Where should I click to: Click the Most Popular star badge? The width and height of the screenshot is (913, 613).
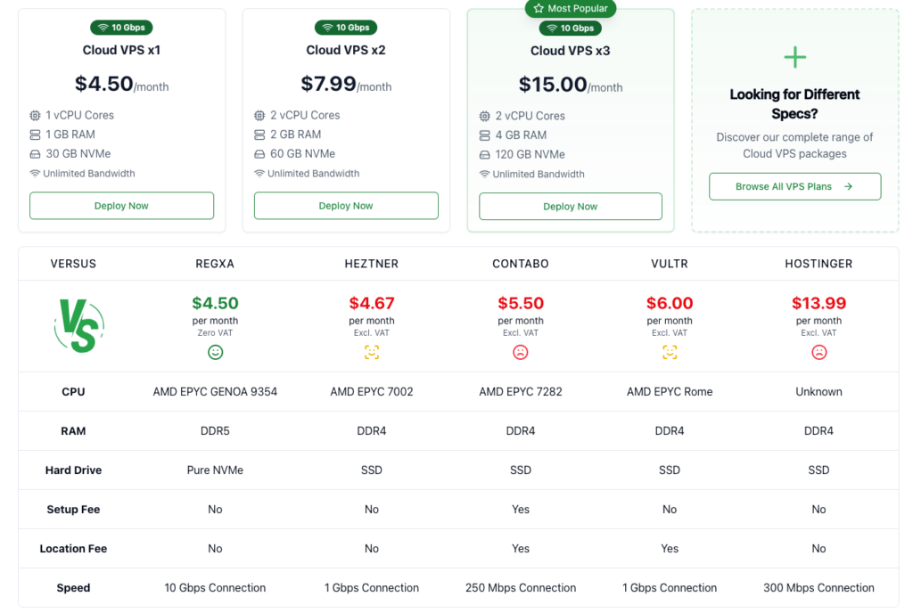tap(570, 8)
